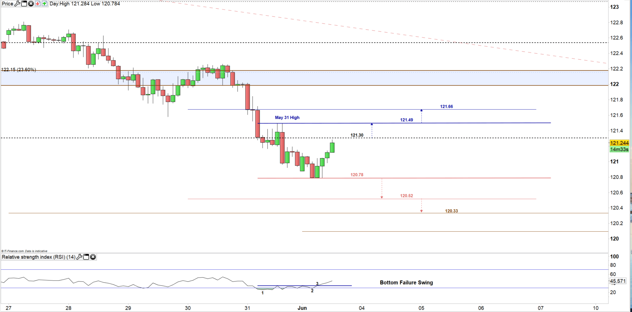Screen dimensions: 632x312
Task: Click RSI swing point label 3
Action: click(x=317, y=284)
